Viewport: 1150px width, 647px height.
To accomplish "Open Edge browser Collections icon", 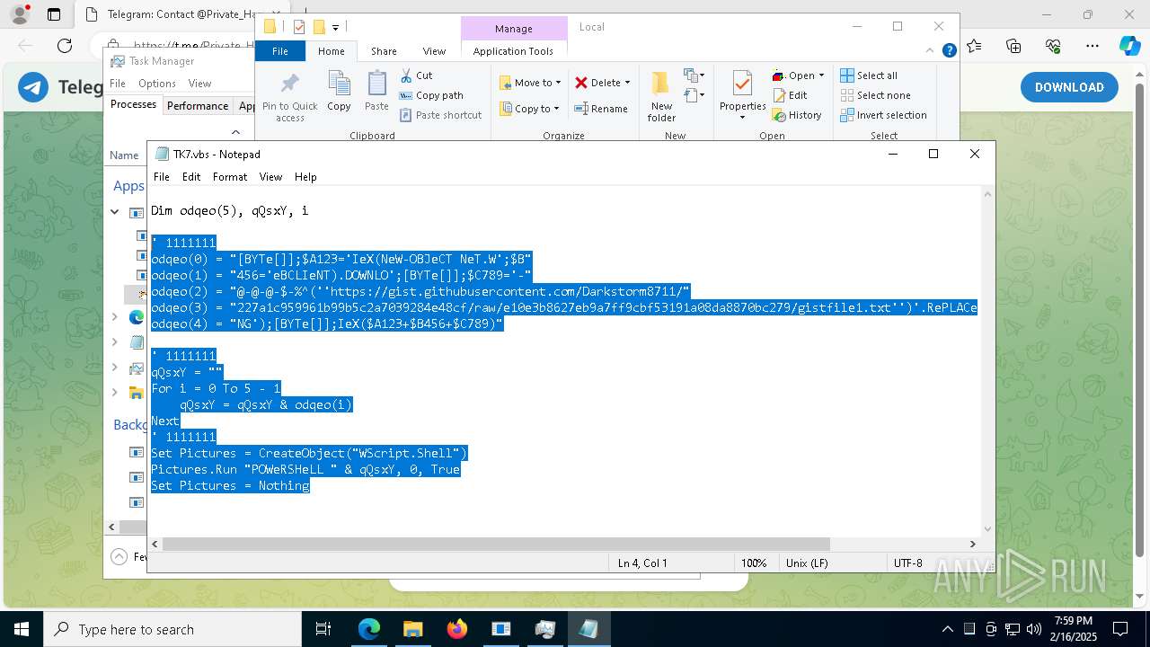I will [x=1013, y=46].
